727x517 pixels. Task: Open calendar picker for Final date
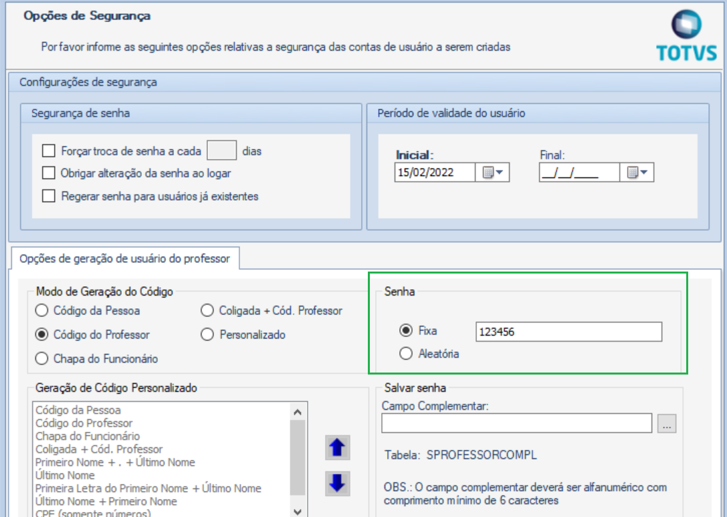tap(637, 173)
